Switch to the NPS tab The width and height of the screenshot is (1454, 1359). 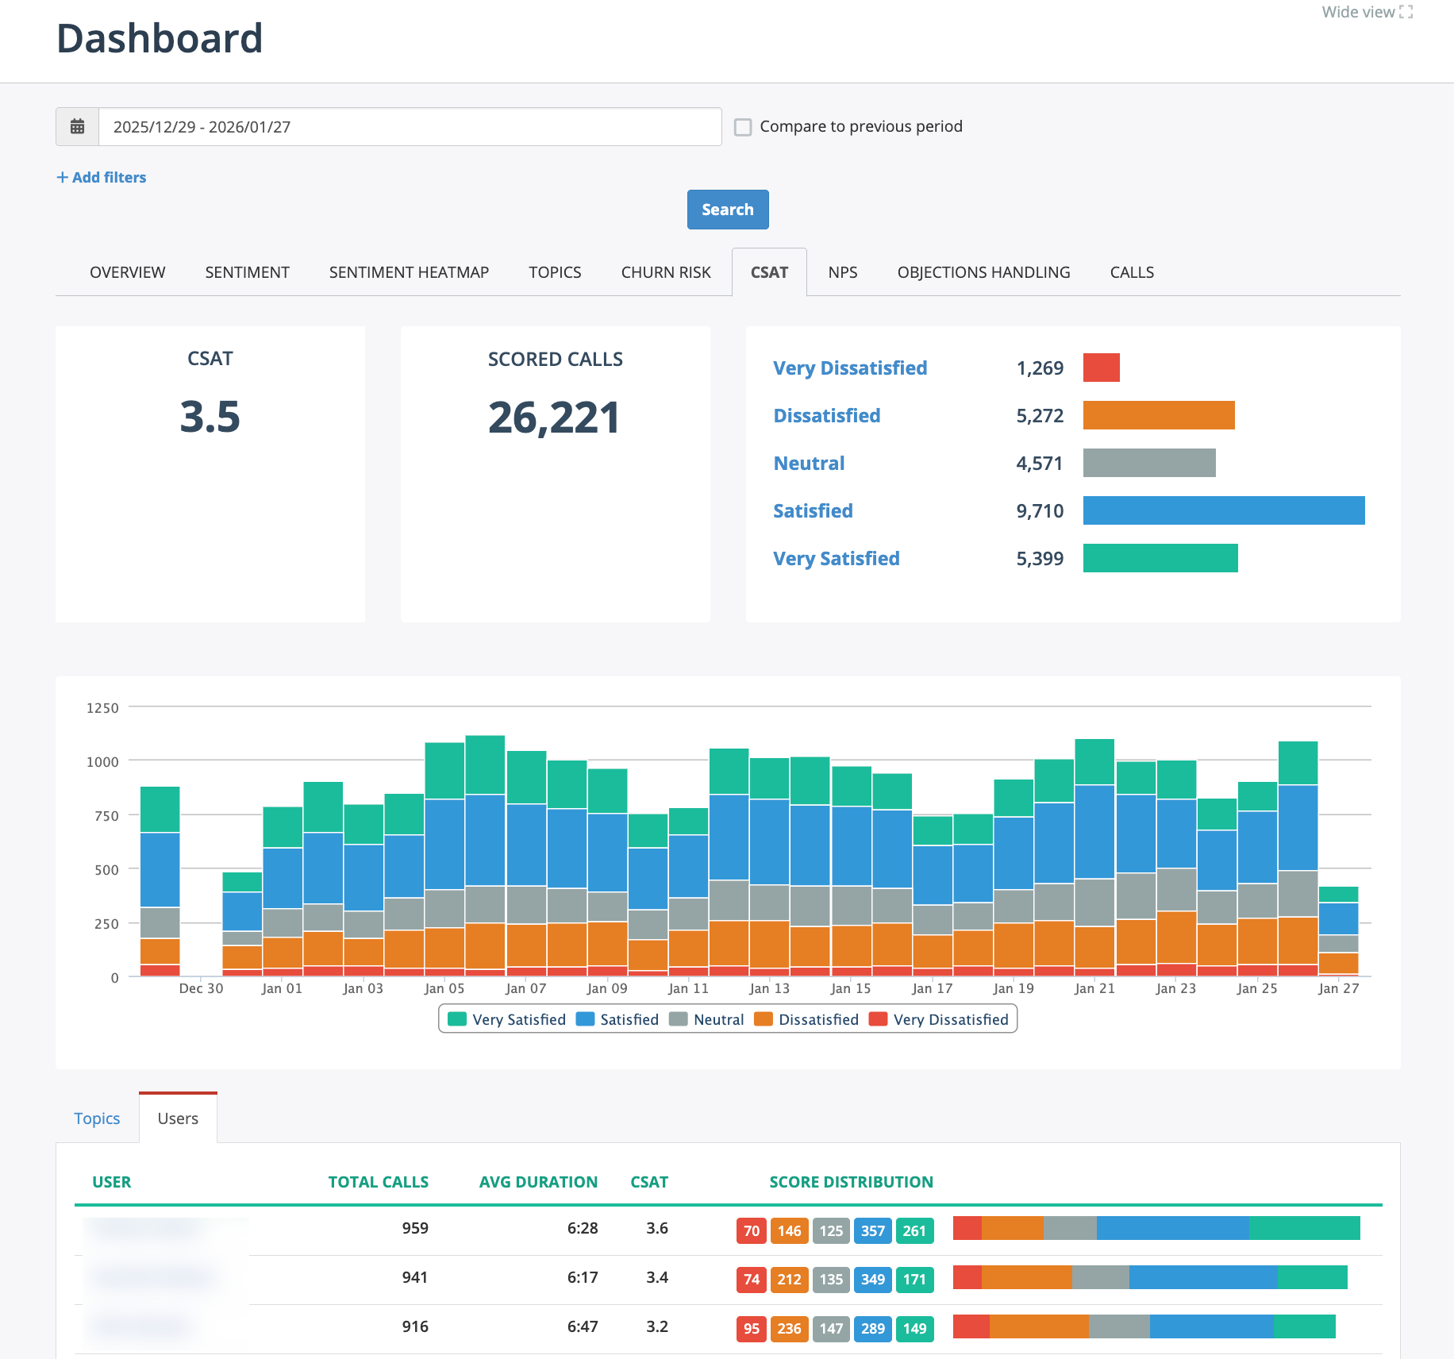842,272
